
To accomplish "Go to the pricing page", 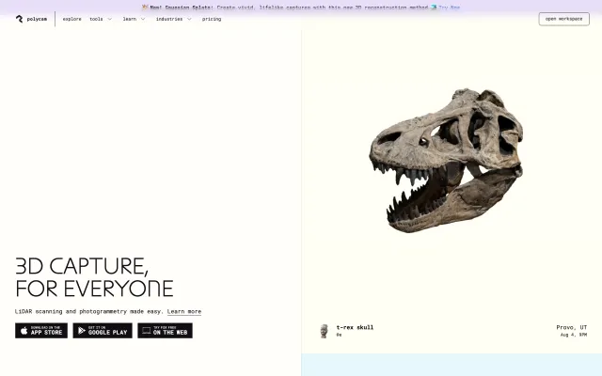I will tap(212, 19).
